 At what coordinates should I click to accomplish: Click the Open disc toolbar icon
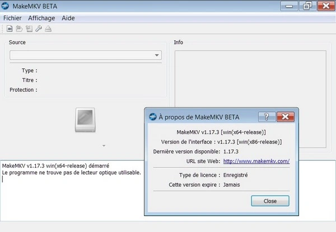[19, 29]
